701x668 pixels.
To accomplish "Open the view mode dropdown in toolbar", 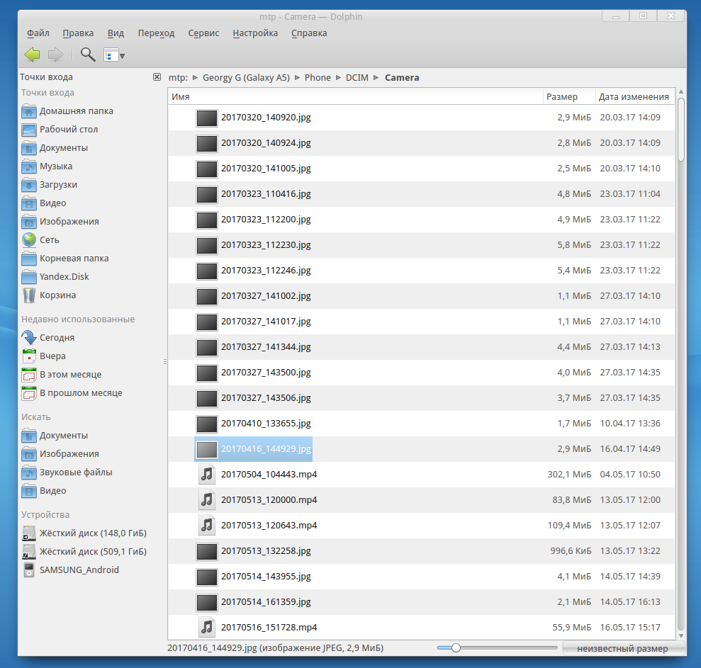I will [x=114, y=55].
